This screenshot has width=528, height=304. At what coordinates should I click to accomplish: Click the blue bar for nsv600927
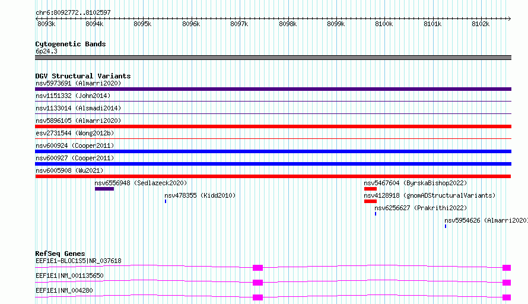coord(273,164)
